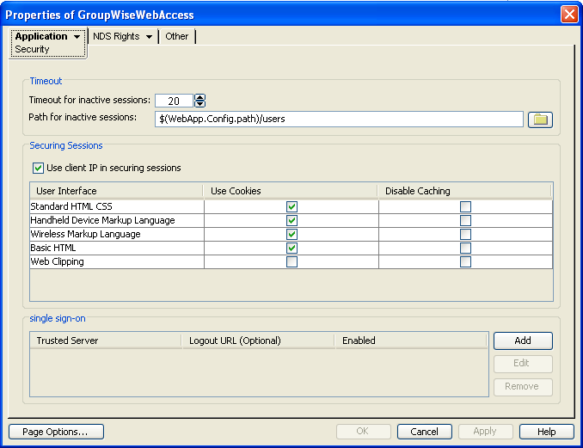Viewport: 583px width, 448px height.
Task: Open Page Options
Action: point(56,432)
